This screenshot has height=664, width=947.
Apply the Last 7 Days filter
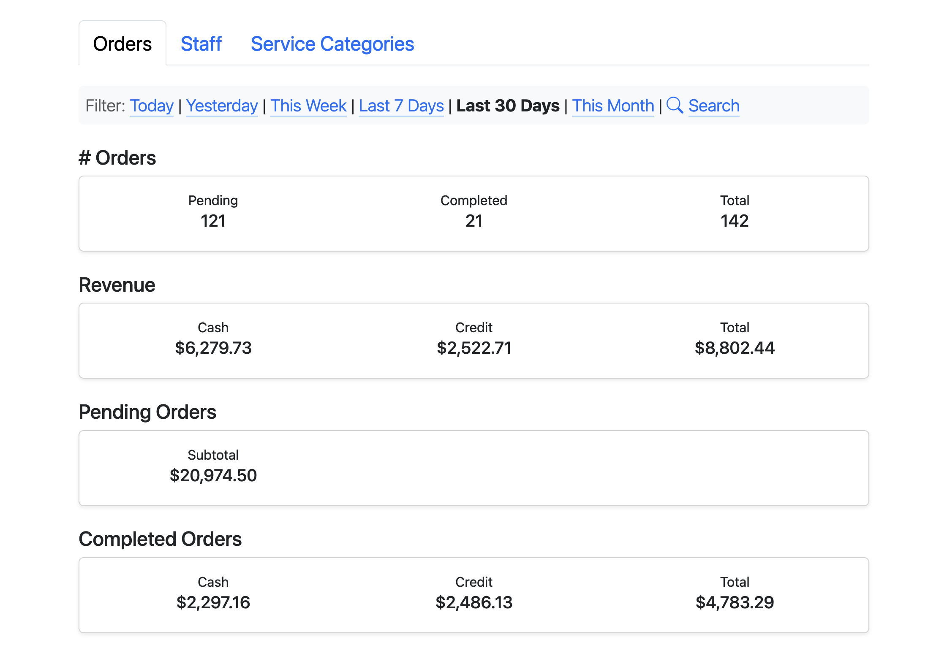point(401,106)
